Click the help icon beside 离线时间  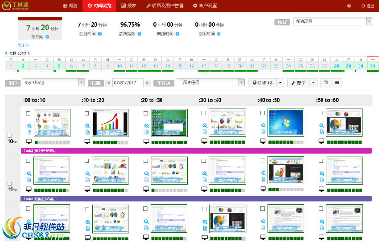177,34
